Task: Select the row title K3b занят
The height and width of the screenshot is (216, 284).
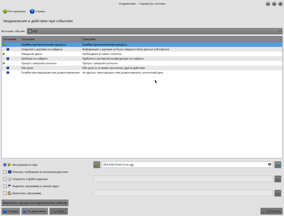Action: point(27,68)
